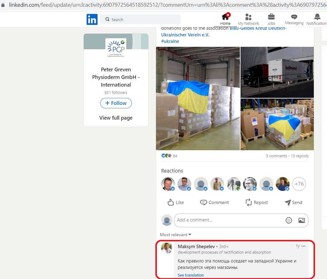The width and height of the screenshot is (327, 279).
Task: Click your own avatar beside comment box
Action: click(x=167, y=220)
